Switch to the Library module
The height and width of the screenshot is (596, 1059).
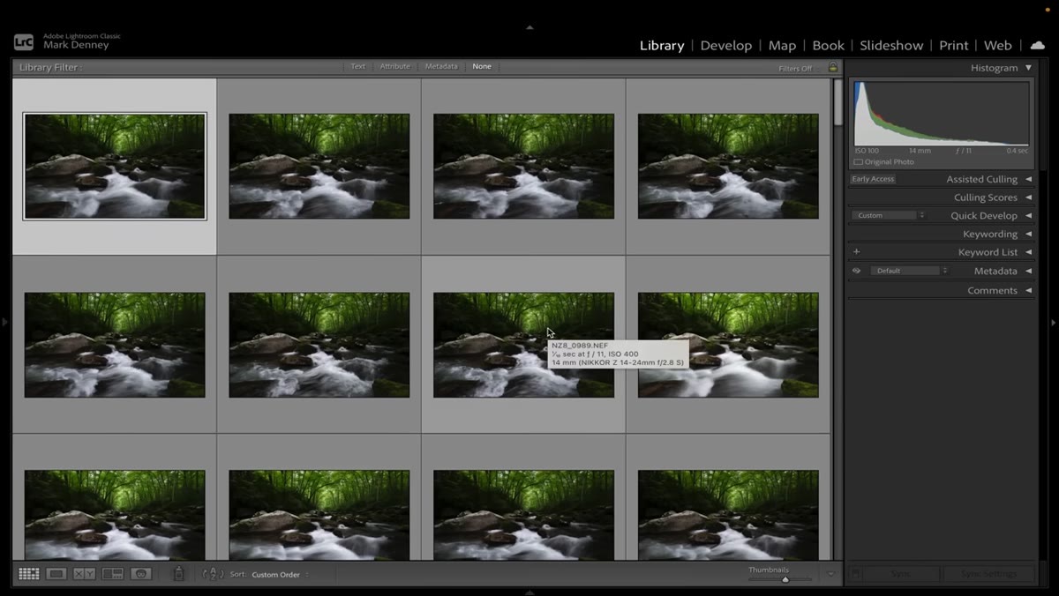tap(662, 46)
